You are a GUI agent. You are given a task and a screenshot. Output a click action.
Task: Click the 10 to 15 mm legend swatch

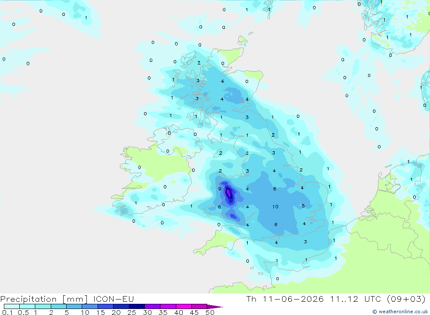pyautogui.click(x=90, y=306)
